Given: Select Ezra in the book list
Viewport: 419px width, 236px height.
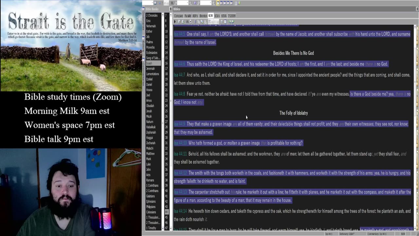Looking at the screenshot, I should 148,21.
